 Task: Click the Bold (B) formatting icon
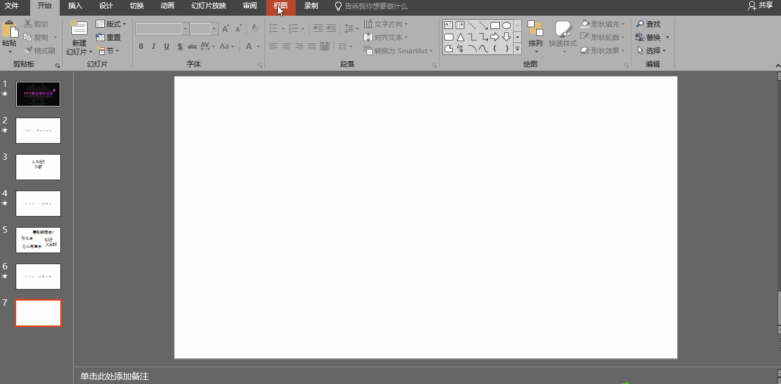(141, 46)
